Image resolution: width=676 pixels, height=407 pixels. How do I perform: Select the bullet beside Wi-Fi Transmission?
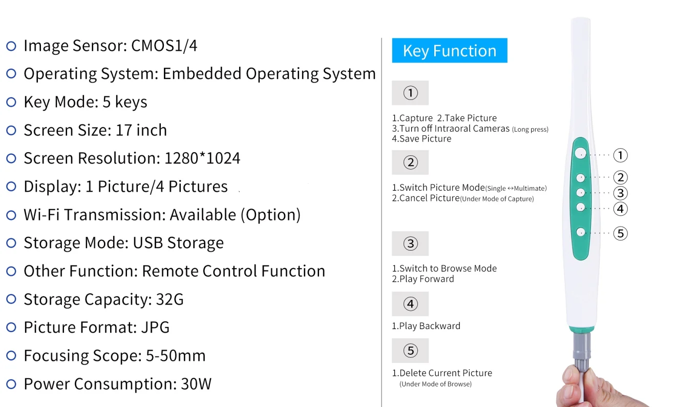pyautogui.click(x=11, y=215)
